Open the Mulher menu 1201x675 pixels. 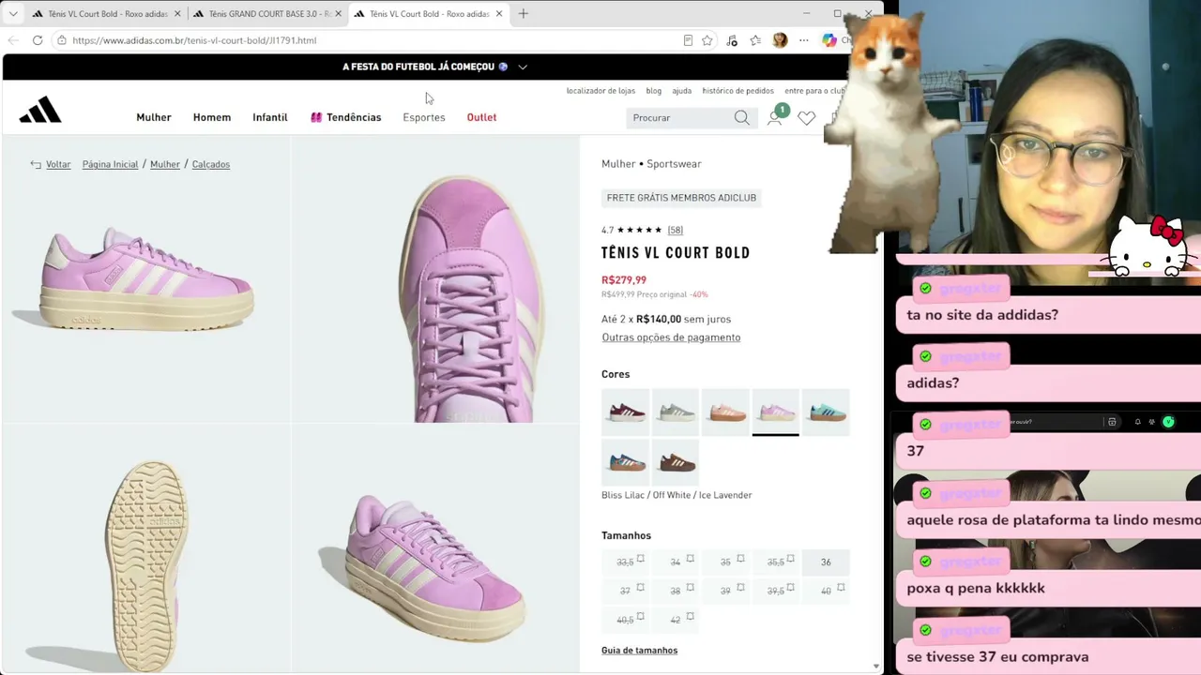(x=154, y=117)
